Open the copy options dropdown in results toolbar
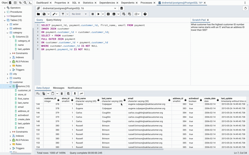The height and width of the screenshot is (155, 249). point(48,93)
